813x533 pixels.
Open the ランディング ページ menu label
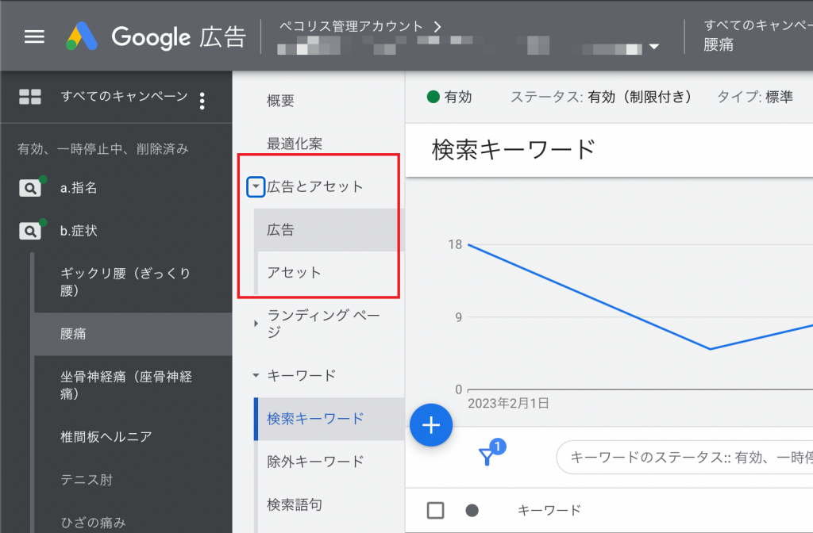coord(324,324)
